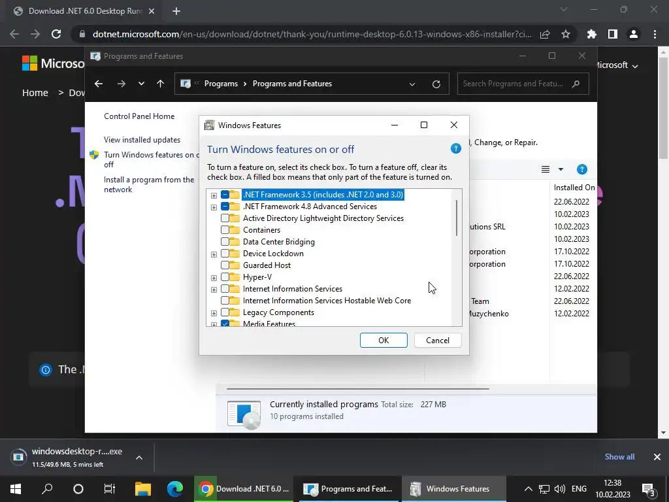The image size is (669, 502).
Task: Check the Containers feature
Action: 225,230
